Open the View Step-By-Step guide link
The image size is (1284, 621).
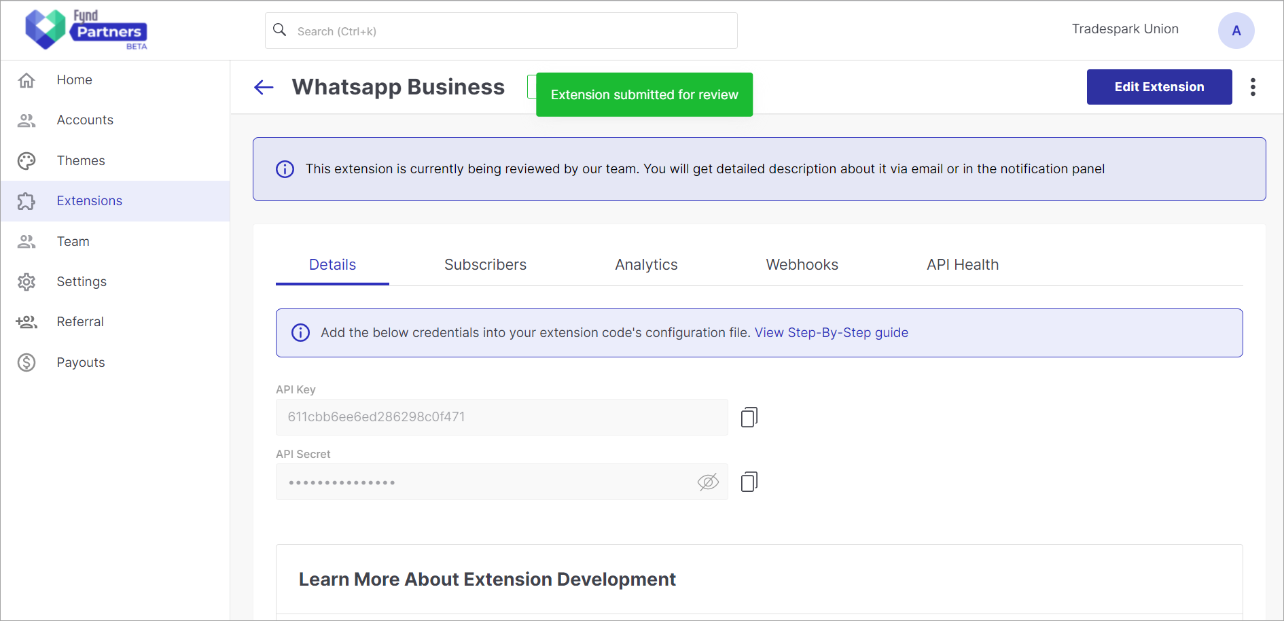point(832,333)
